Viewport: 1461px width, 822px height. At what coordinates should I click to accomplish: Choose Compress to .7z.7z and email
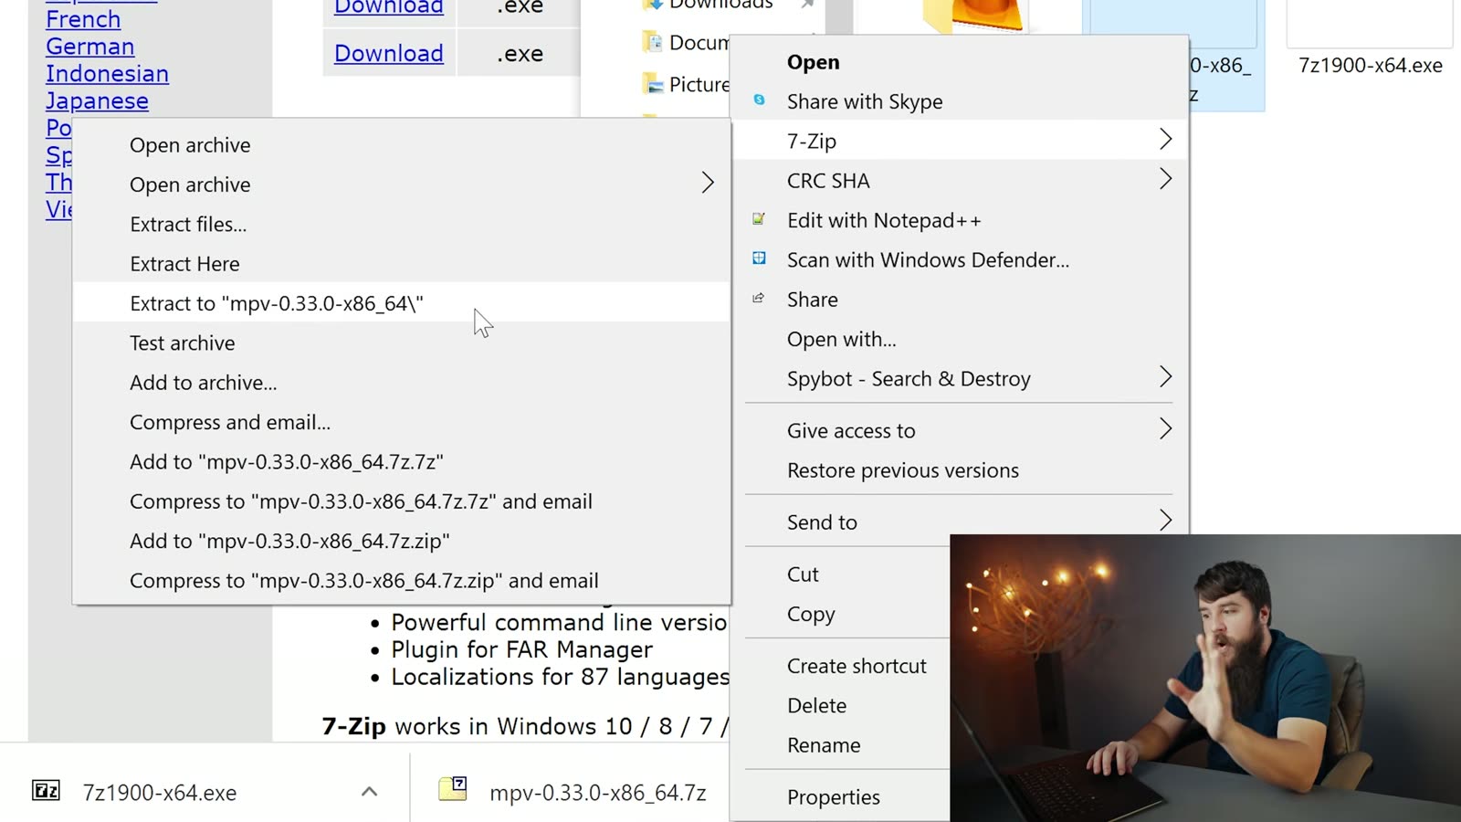pyautogui.click(x=402, y=501)
